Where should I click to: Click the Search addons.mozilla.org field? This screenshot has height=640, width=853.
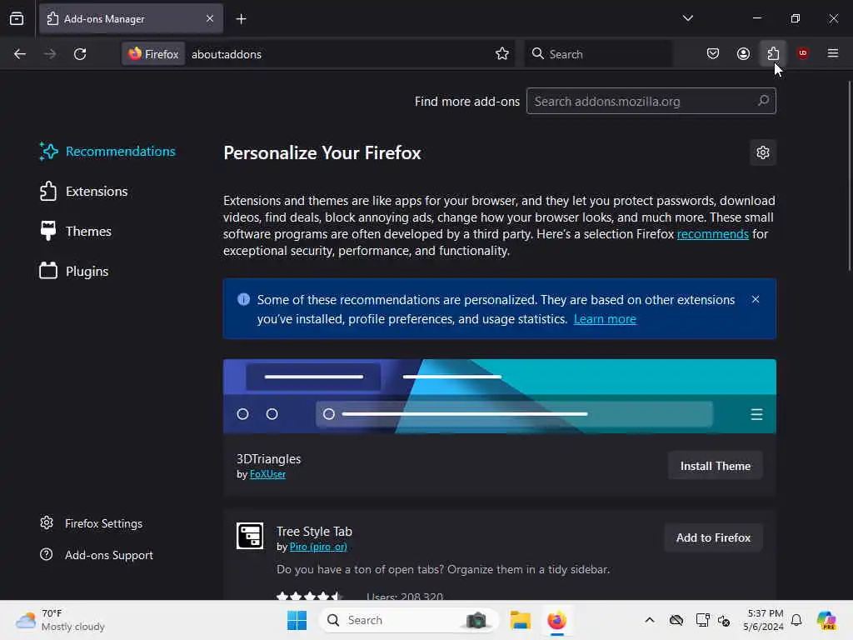pyautogui.click(x=651, y=101)
